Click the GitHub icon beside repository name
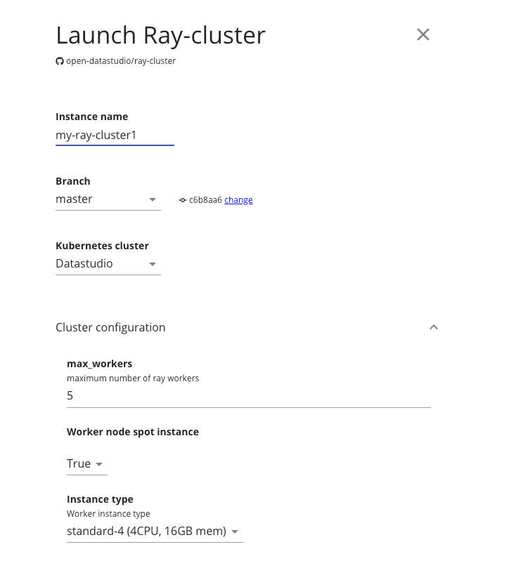This screenshot has height=561, width=509. 60,61
